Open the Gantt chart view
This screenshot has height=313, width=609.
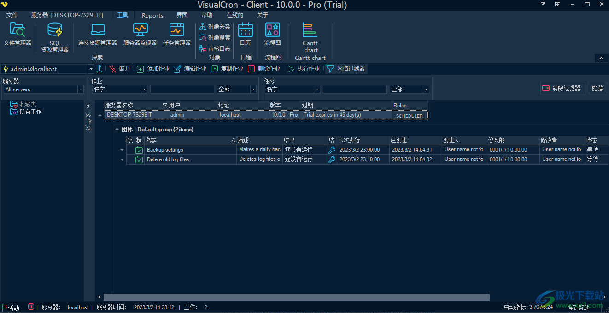coord(310,37)
